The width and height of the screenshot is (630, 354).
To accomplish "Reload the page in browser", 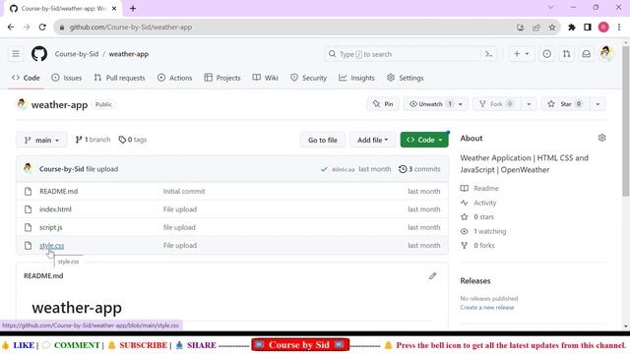I will tap(42, 28).
